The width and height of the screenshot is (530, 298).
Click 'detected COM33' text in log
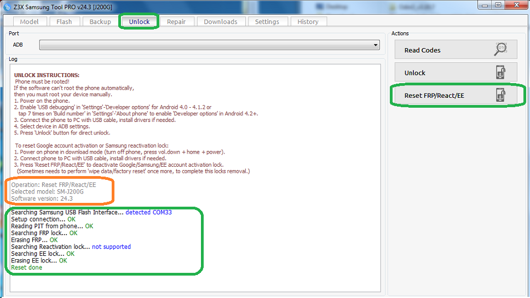click(x=149, y=212)
